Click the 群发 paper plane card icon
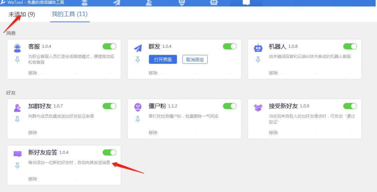This screenshot has width=377, height=192. 138,48
